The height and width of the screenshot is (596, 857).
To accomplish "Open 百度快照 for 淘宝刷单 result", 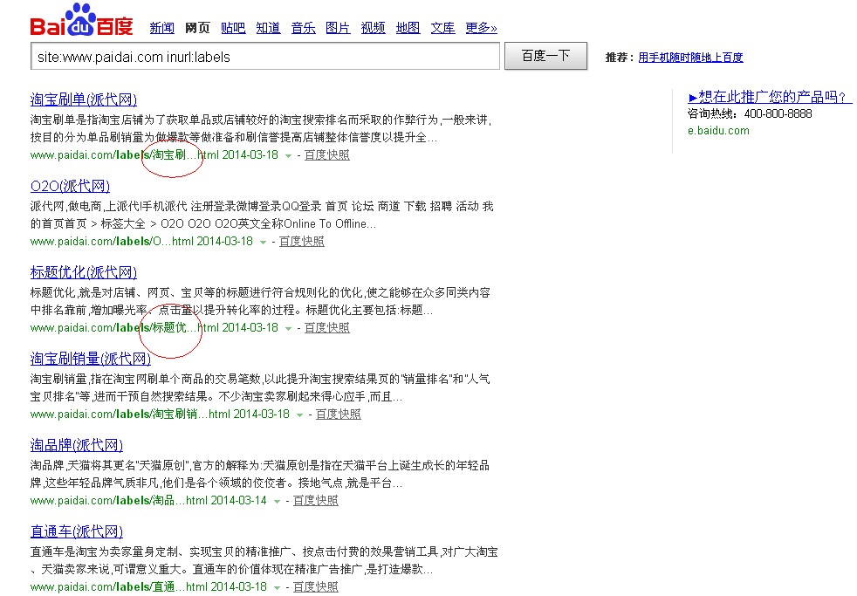I will [327, 155].
